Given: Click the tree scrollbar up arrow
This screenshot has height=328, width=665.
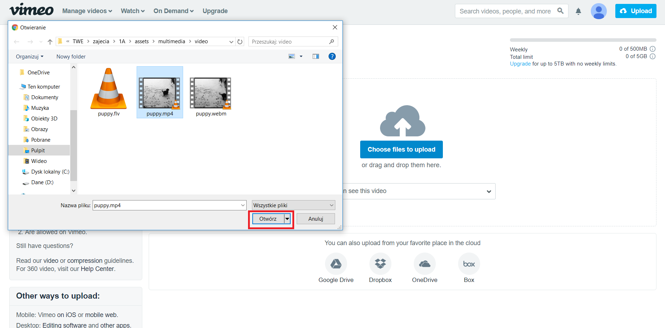Looking at the screenshot, I should [x=73, y=67].
